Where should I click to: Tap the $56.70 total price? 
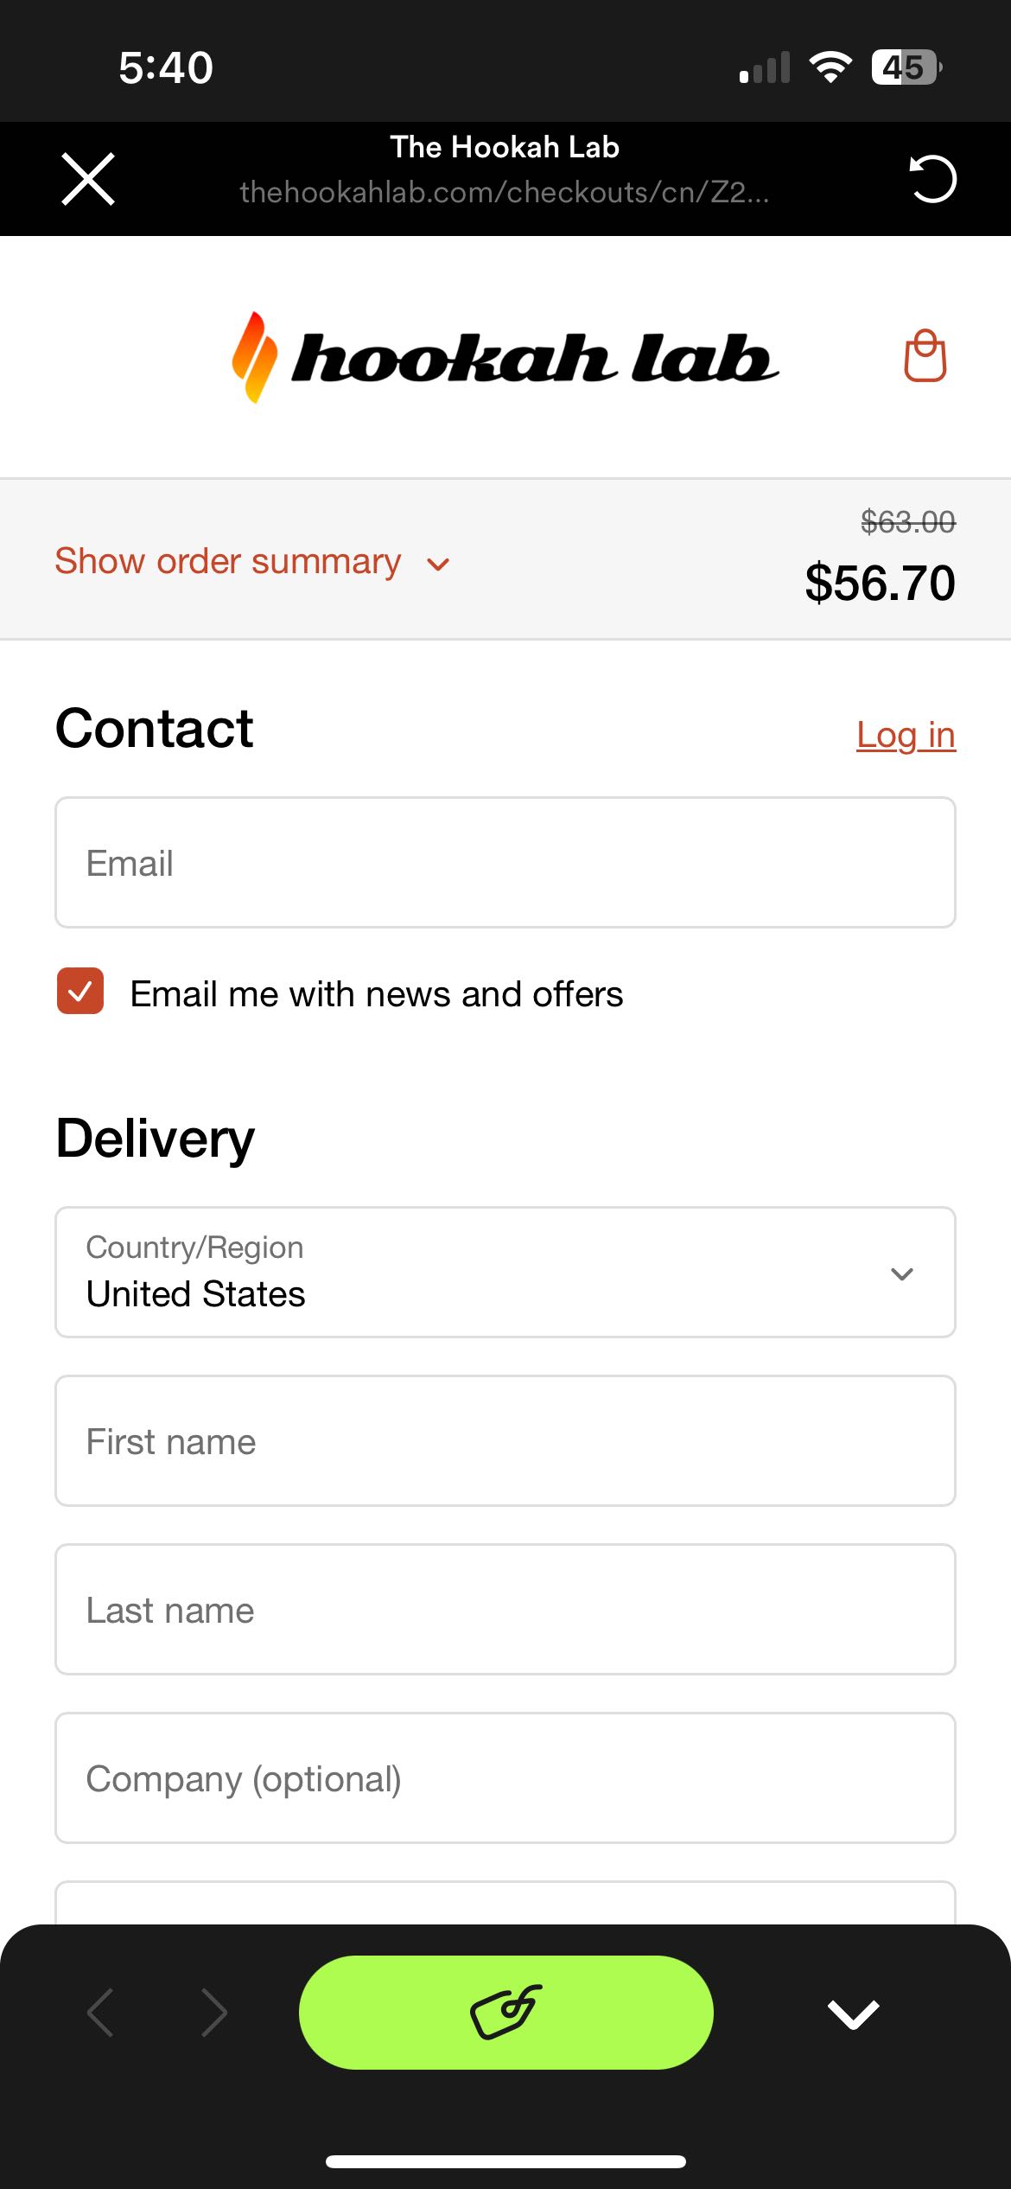pyautogui.click(x=880, y=583)
